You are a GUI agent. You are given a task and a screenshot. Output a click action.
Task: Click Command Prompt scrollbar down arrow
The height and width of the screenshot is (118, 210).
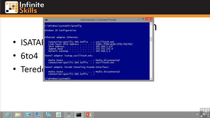(151, 79)
